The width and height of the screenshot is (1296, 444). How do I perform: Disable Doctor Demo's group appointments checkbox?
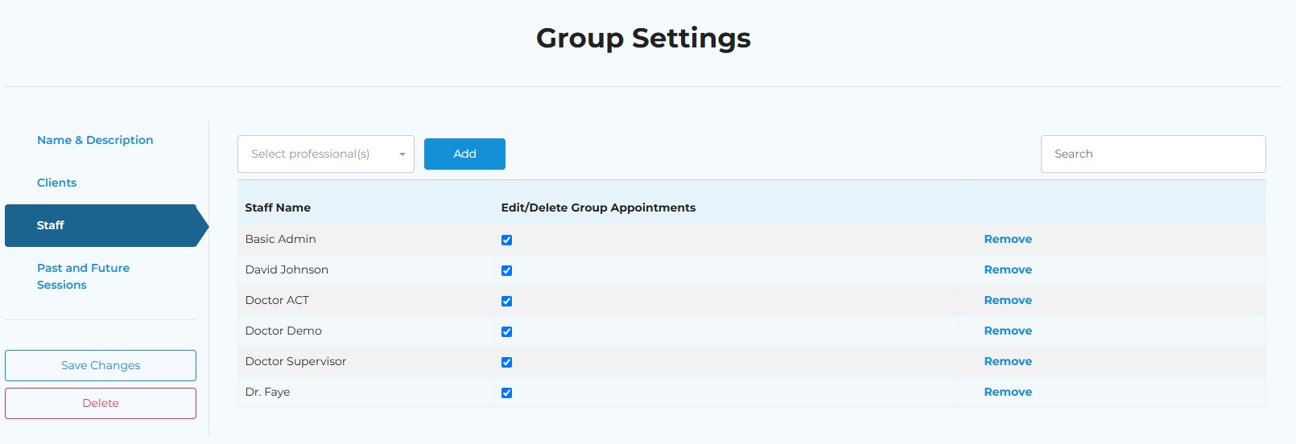point(506,331)
